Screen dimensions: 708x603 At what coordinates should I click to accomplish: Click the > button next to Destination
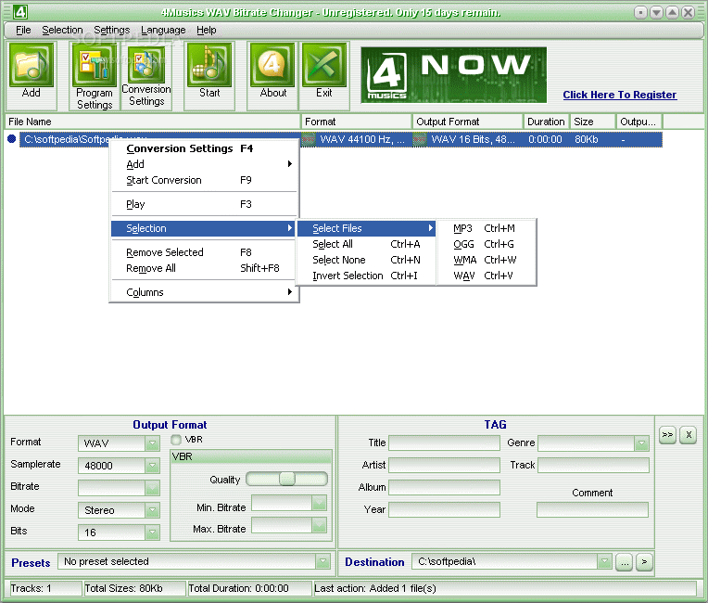644,562
